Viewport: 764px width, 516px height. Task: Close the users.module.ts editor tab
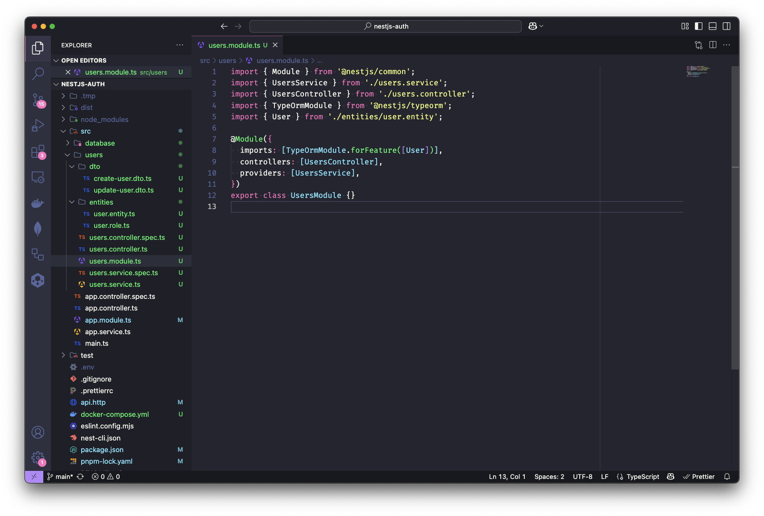pyautogui.click(x=275, y=45)
